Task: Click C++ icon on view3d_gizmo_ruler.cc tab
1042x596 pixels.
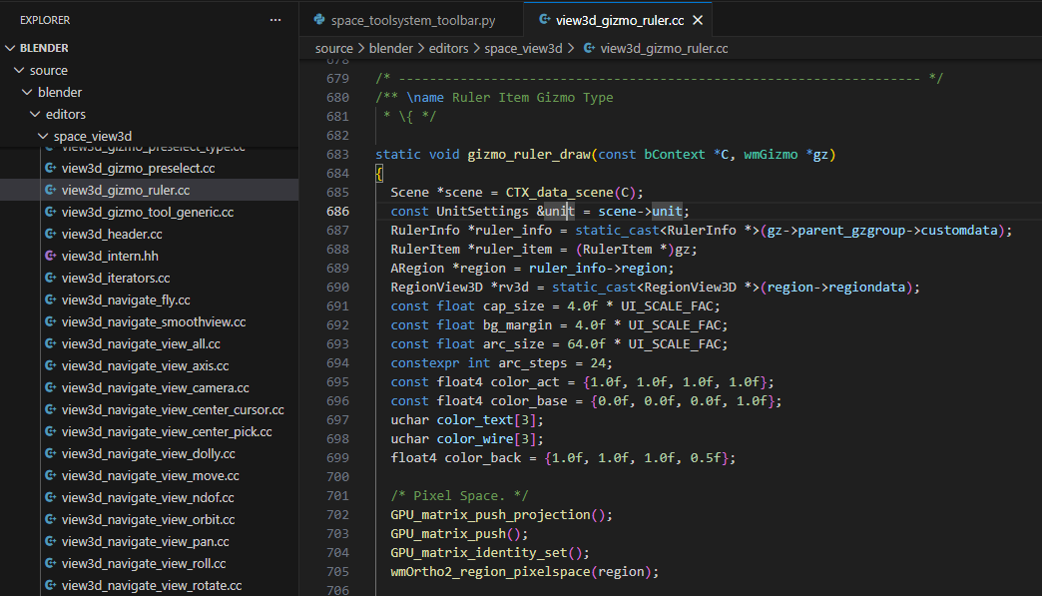Action: [x=544, y=20]
